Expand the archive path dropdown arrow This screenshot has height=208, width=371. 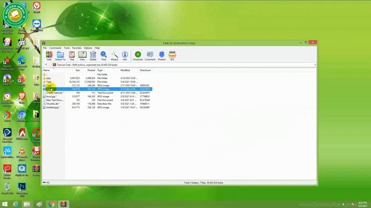tap(315, 65)
